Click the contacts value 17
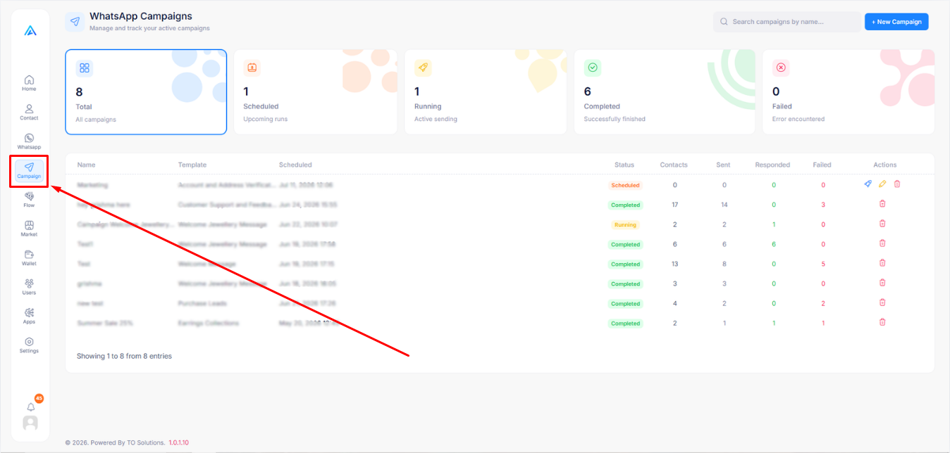Screen dimensions: 950x453 [x=674, y=205]
